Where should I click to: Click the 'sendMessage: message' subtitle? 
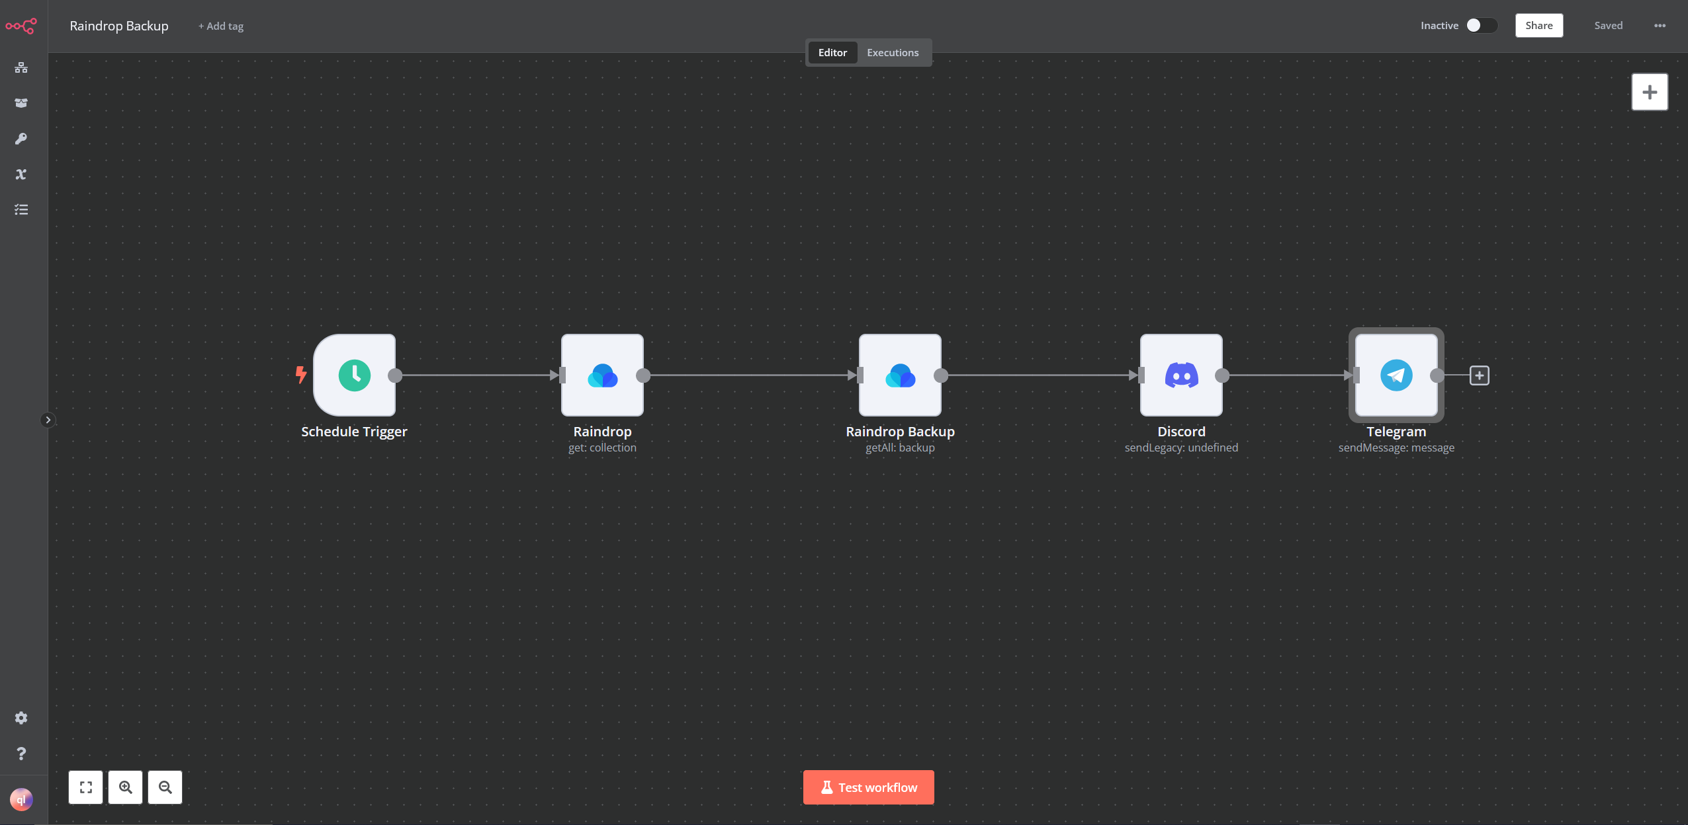pos(1396,448)
